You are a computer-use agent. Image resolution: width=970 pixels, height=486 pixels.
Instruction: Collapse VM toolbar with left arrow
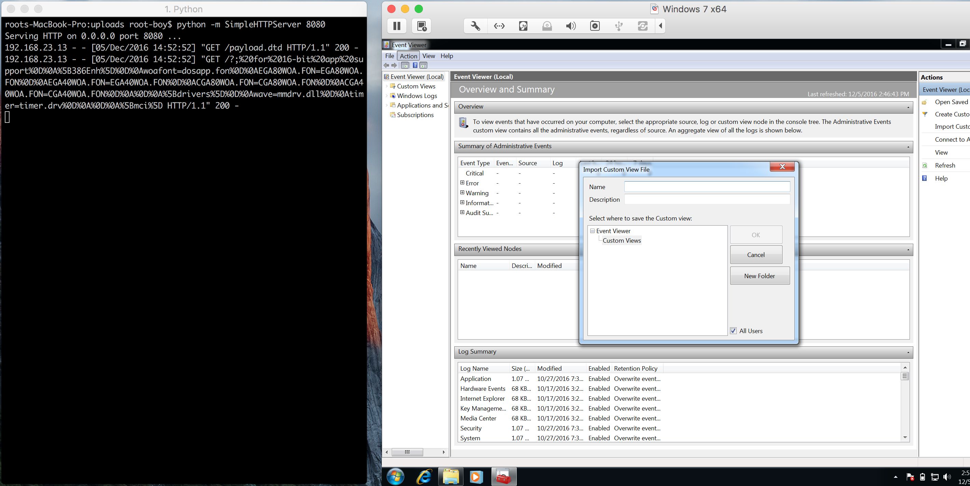pos(661,26)
